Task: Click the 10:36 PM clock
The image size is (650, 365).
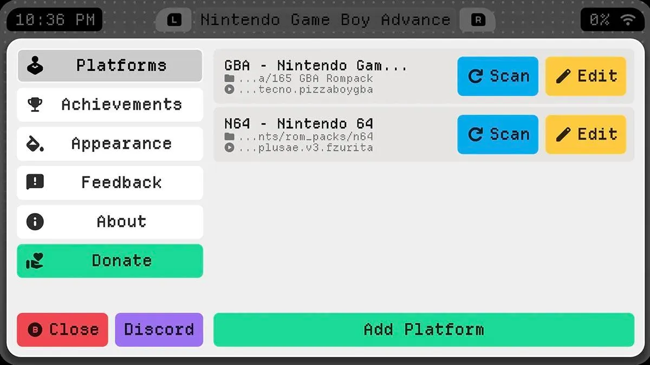Action: [55, 20]
